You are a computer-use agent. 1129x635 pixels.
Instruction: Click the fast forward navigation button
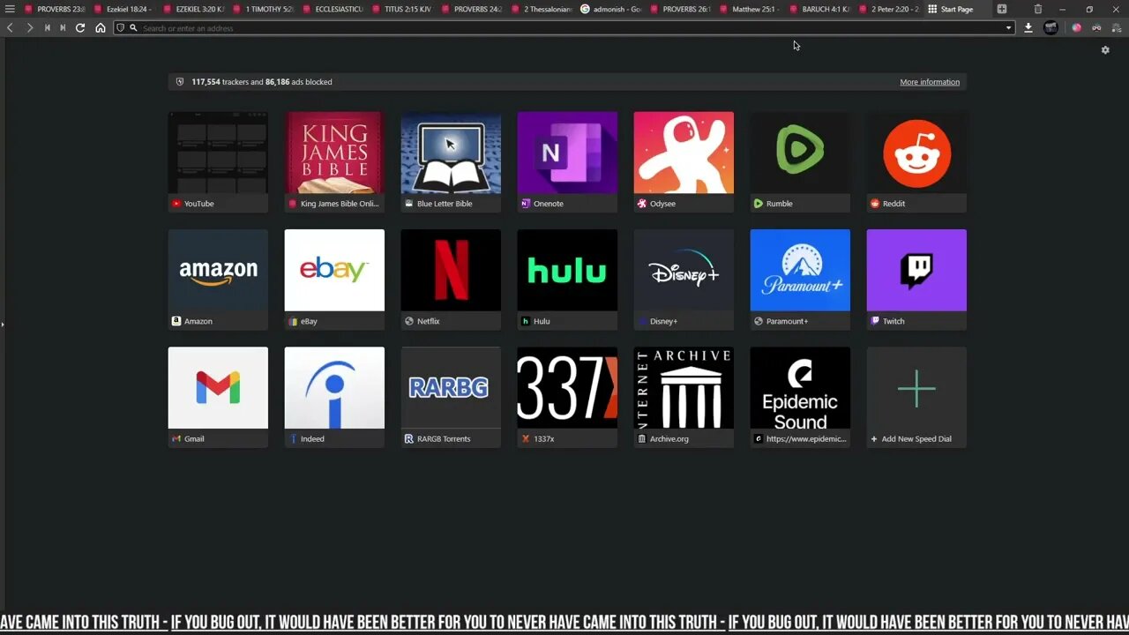point(63,27)
